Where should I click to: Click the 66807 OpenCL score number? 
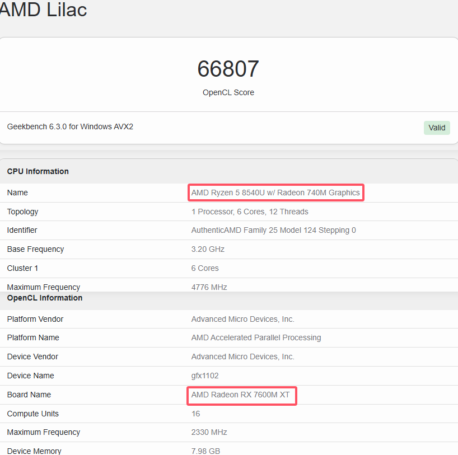(x=228, y=69)
